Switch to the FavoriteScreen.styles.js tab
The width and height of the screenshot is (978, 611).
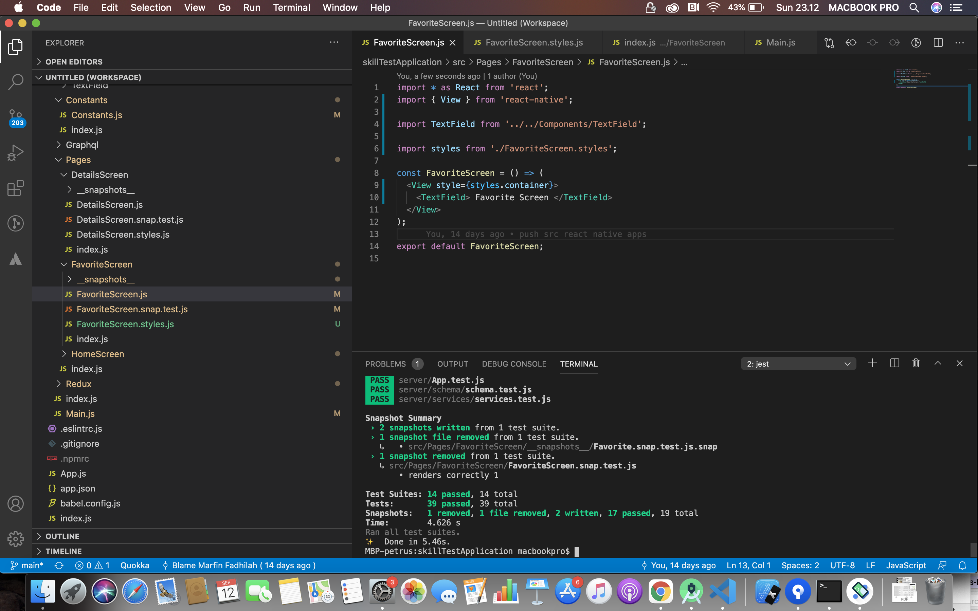pyautogui.click(x=533, y=42)
